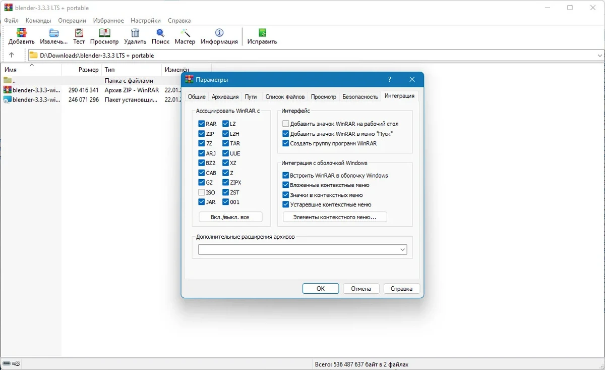Toggle ZIPX association checkbox

coord(225,183)
